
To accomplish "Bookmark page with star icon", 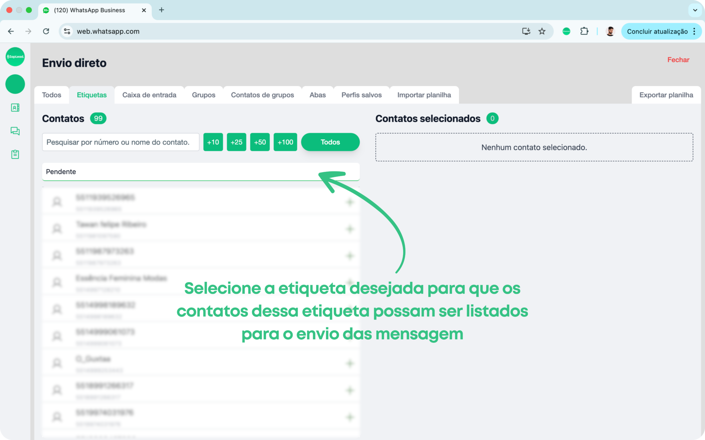I will click(542, 31).
